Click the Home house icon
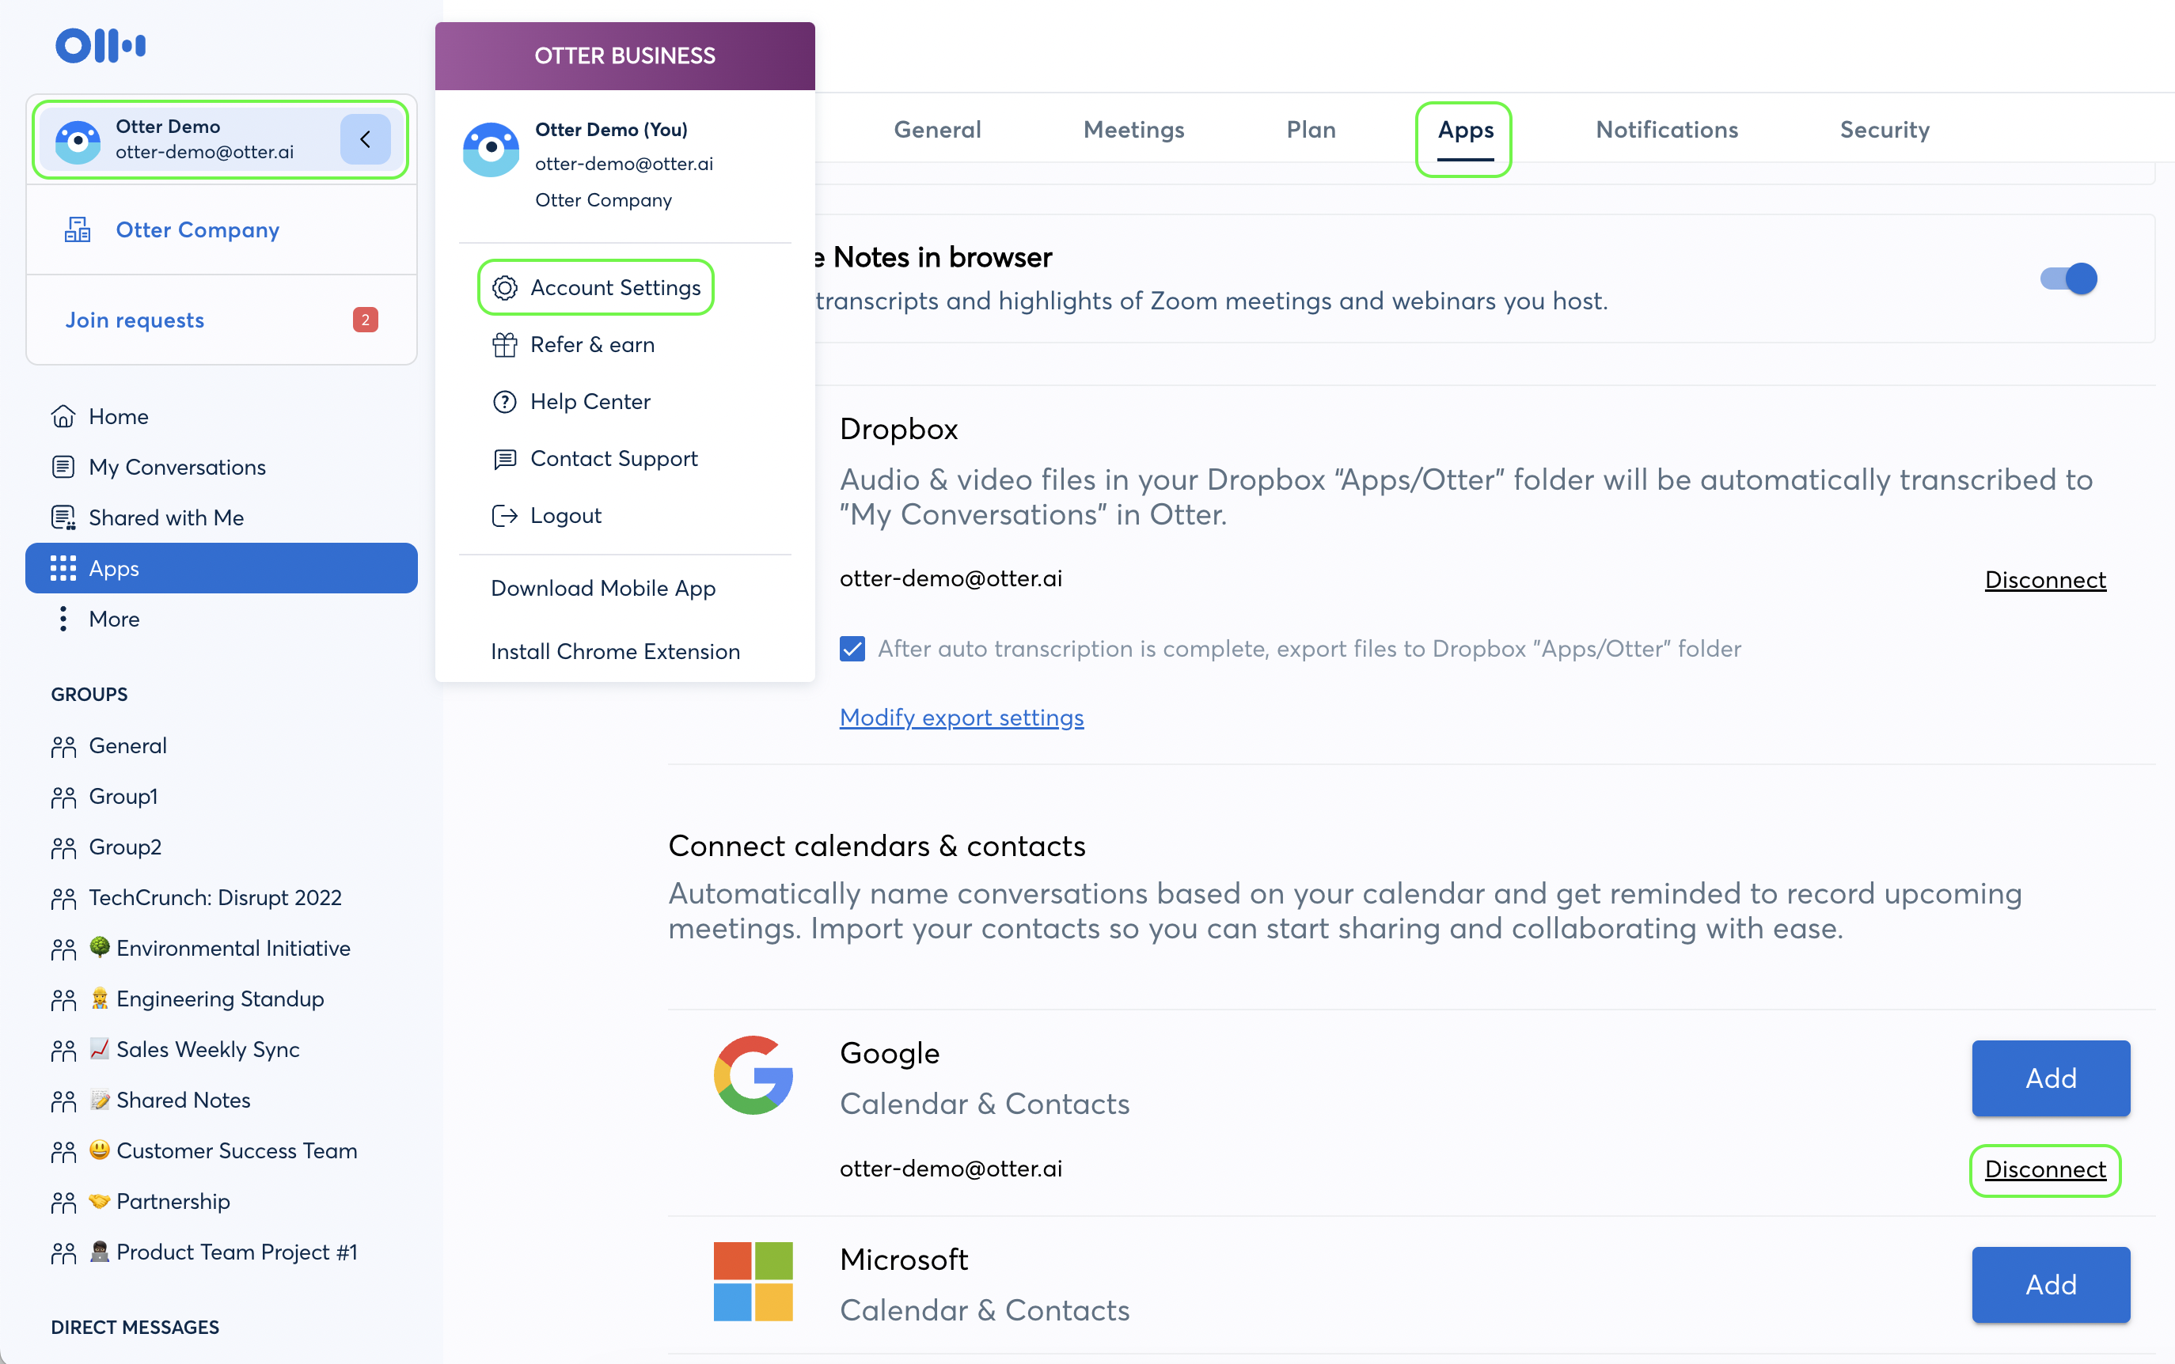Image resolution: width=2175 pixels, height=1364 pixels. 63,416
